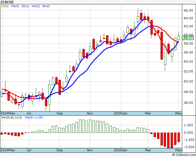The width and height of the screenshot is (196, 157).
Task: Click Jul on the price chart axis
Action: [x=29, y=113]
